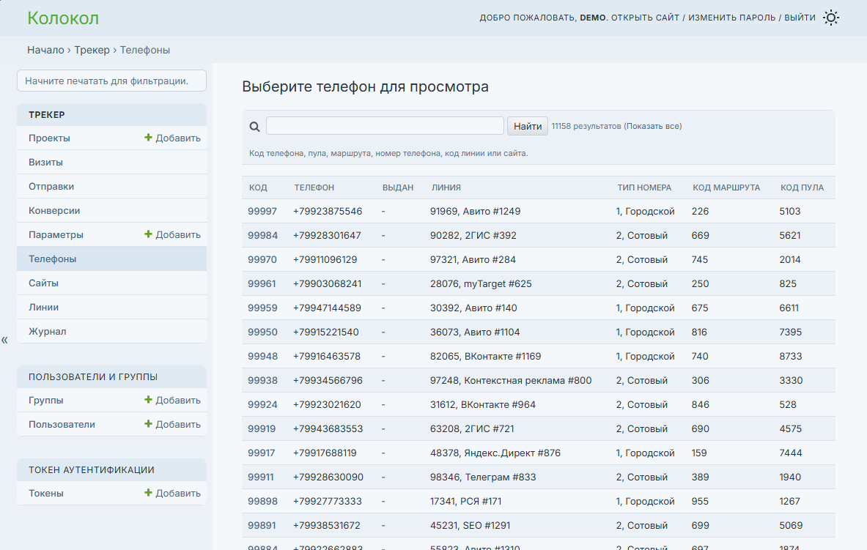
Task: Open the Отправки sidebar item
Action: [x=51, y=187]
